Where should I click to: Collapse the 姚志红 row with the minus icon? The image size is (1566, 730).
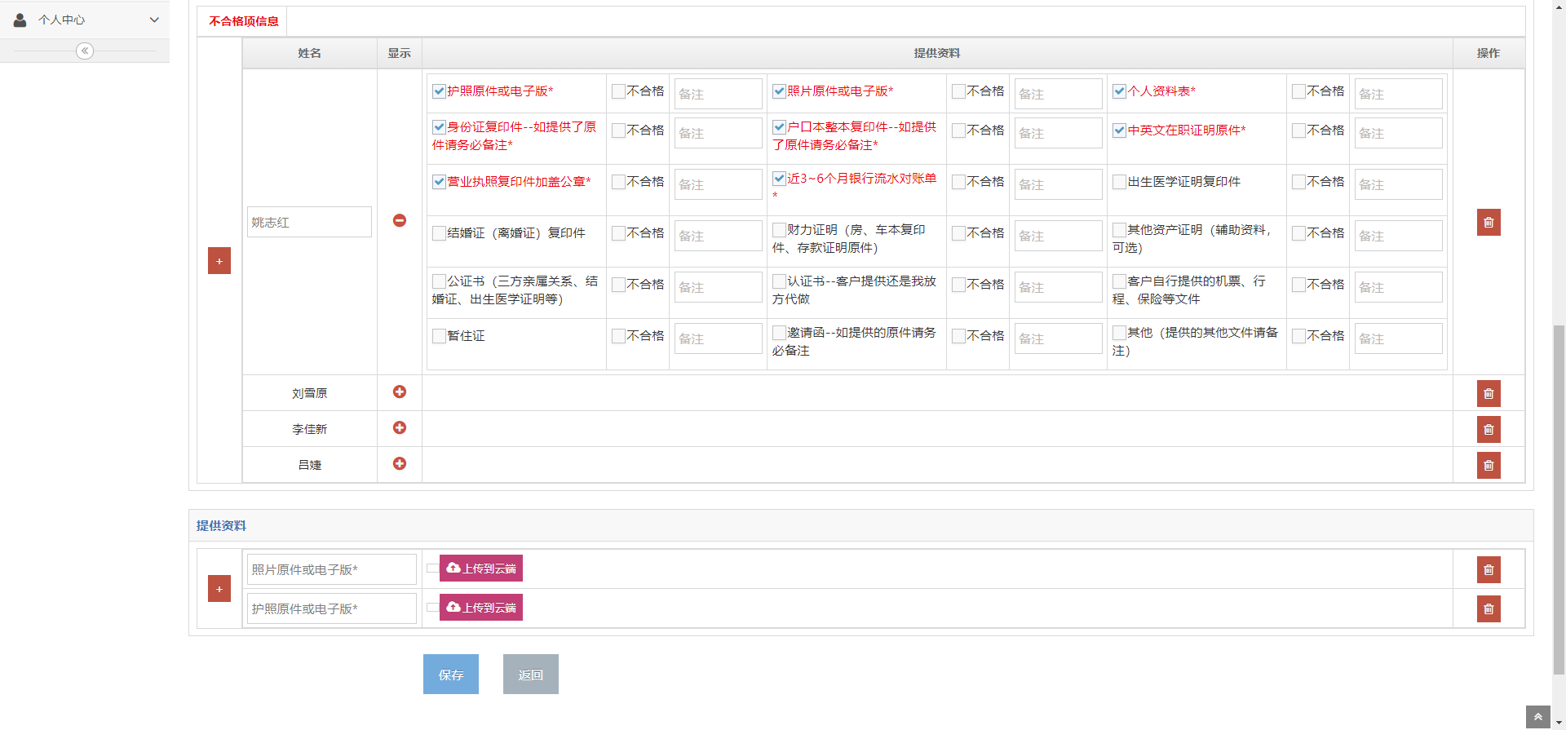click(400, 220)
